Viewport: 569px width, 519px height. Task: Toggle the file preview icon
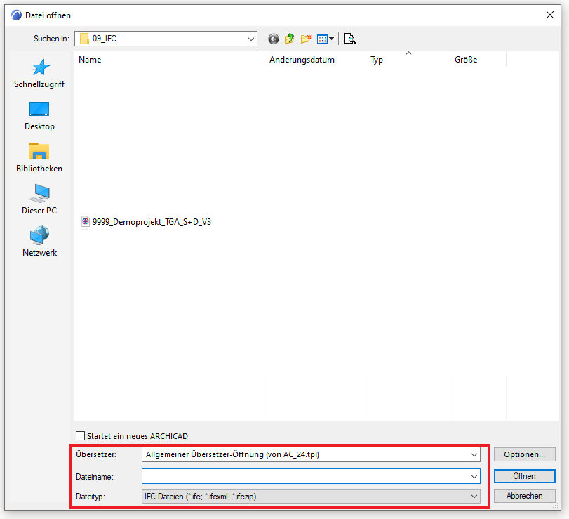[x=349, y=39]
